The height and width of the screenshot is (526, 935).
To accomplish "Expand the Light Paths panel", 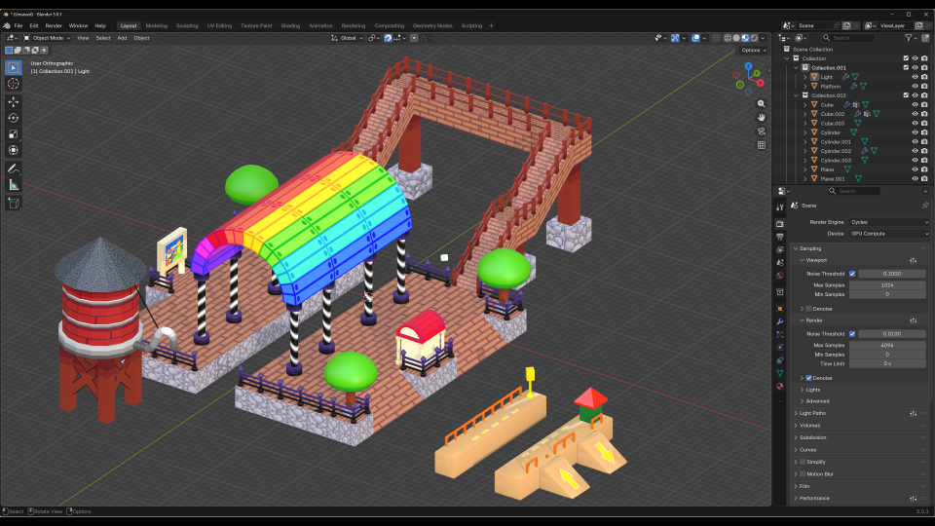I will point(812,413).
